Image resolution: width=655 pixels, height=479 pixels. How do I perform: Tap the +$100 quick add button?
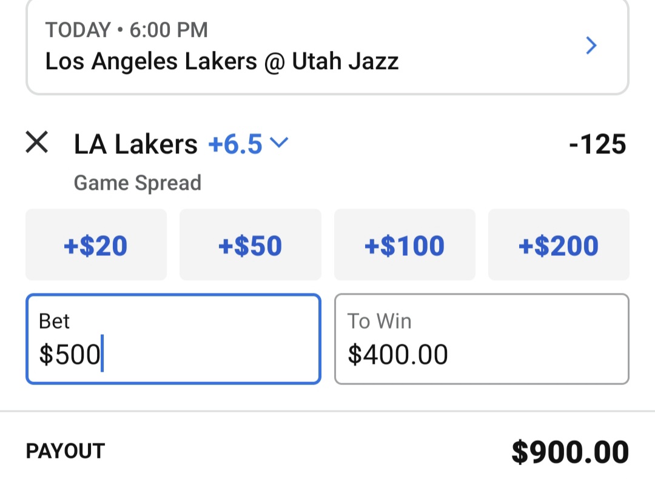point(405,245)
